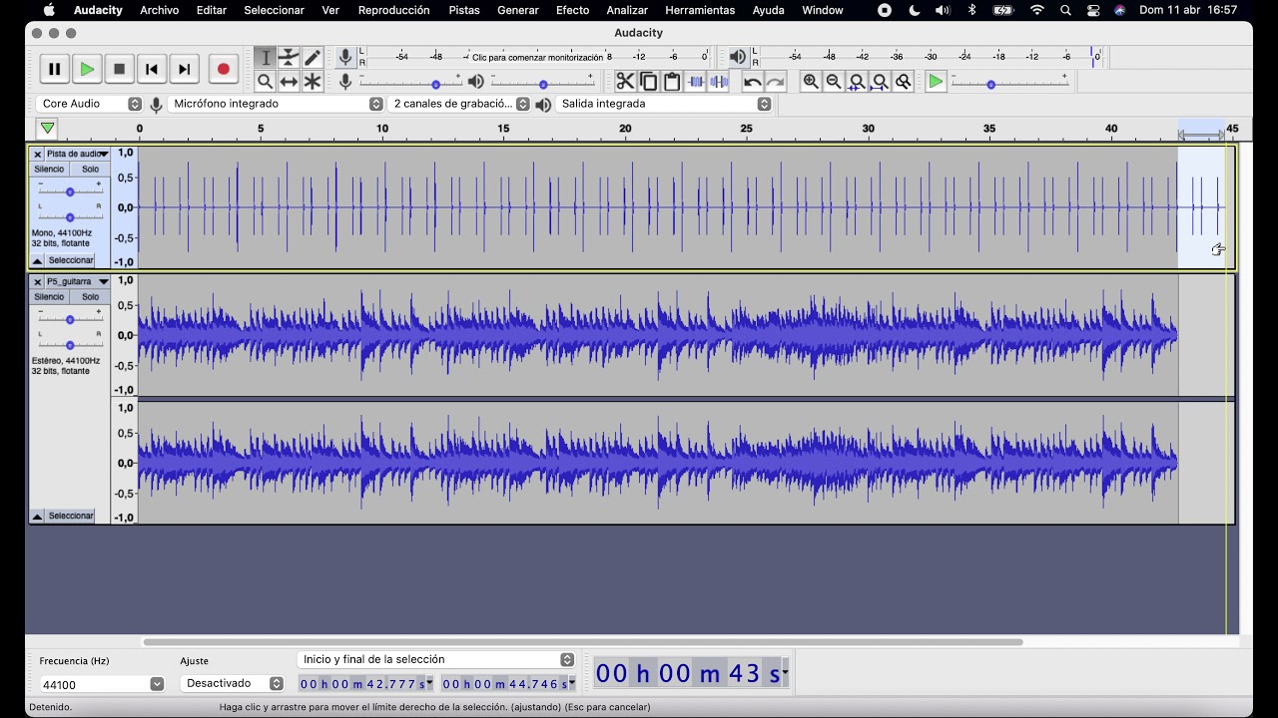Image resolution: width=1278 pixels, height=718 pixels.
Task: Fit project to width zoom icon
Action: tap(880, 82)
